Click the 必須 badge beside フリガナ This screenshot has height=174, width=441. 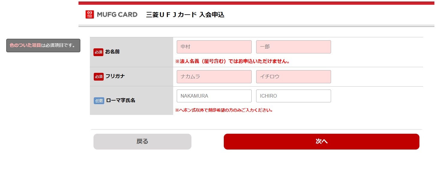tap(99, 76)
